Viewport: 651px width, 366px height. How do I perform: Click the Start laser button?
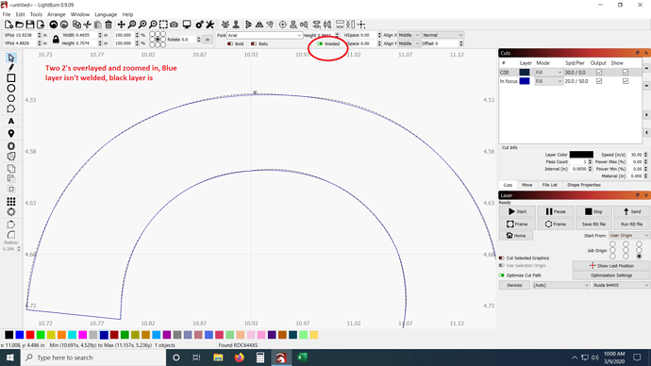(517, 211)
